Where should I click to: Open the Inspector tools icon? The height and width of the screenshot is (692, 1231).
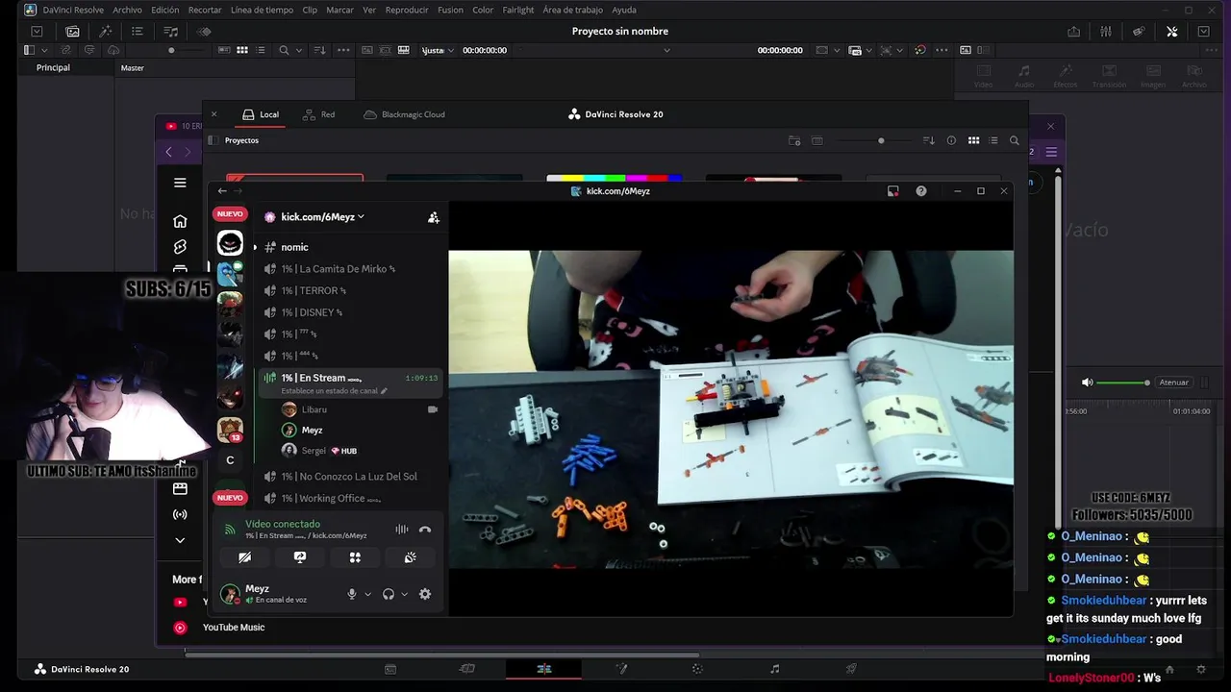pyautogui.click(x=1171, y=32)
